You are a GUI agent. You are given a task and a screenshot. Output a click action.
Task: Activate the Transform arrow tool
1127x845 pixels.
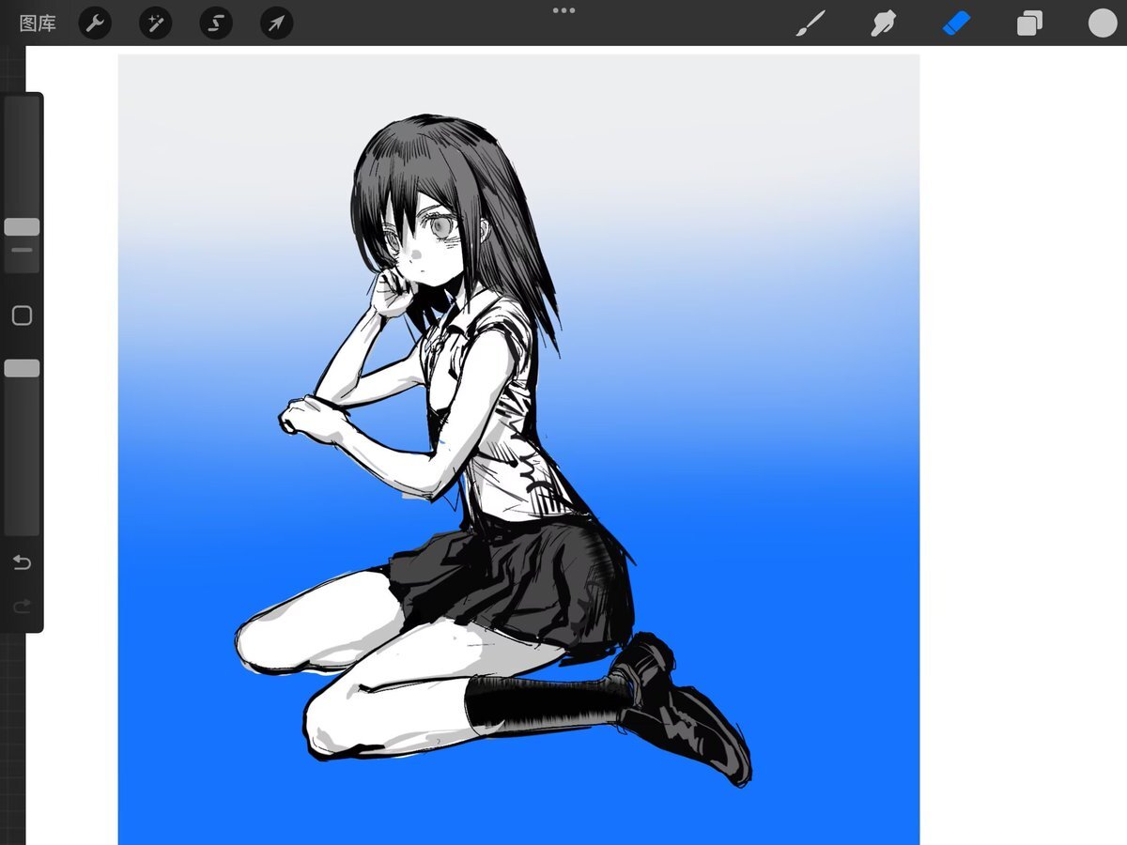point(276,23)
